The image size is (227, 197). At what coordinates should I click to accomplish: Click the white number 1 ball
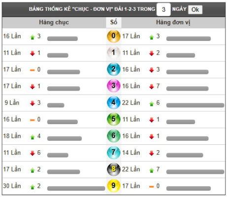[x=114, y=53]
